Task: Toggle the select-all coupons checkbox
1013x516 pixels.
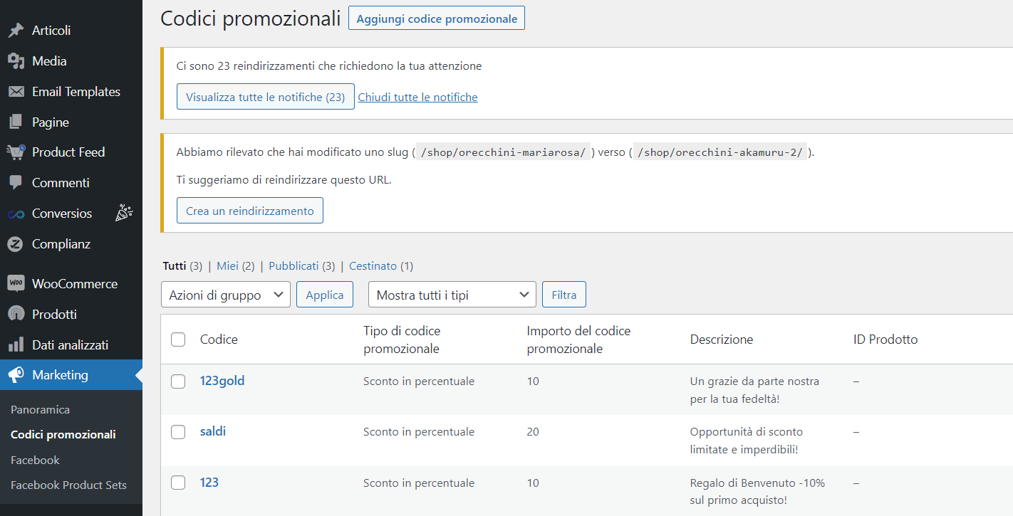Action: (178, 339)
